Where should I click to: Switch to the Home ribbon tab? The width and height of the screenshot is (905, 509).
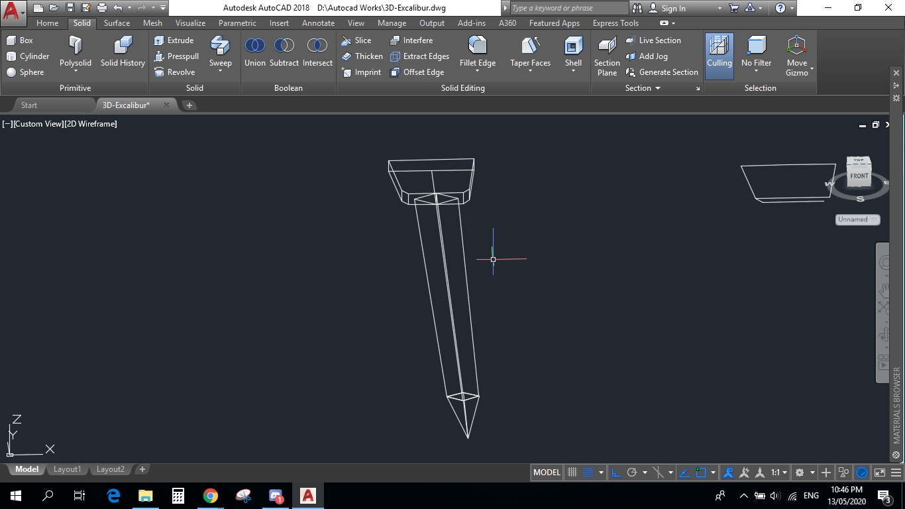(x=47, y=23)
